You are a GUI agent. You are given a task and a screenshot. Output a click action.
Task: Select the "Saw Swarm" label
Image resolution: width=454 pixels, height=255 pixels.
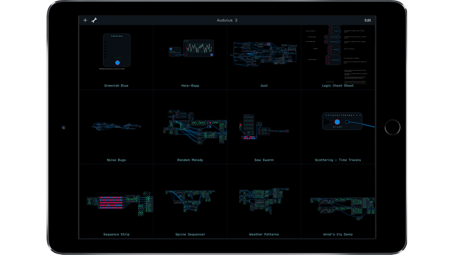tap(264, 160)
